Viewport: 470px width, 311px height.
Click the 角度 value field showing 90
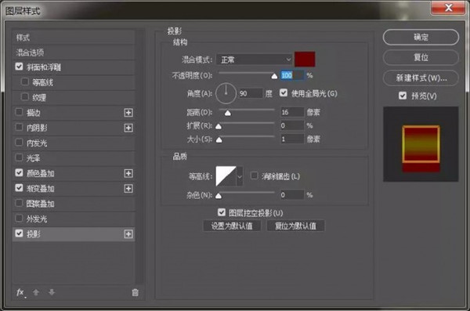click(x=251, y=93)
